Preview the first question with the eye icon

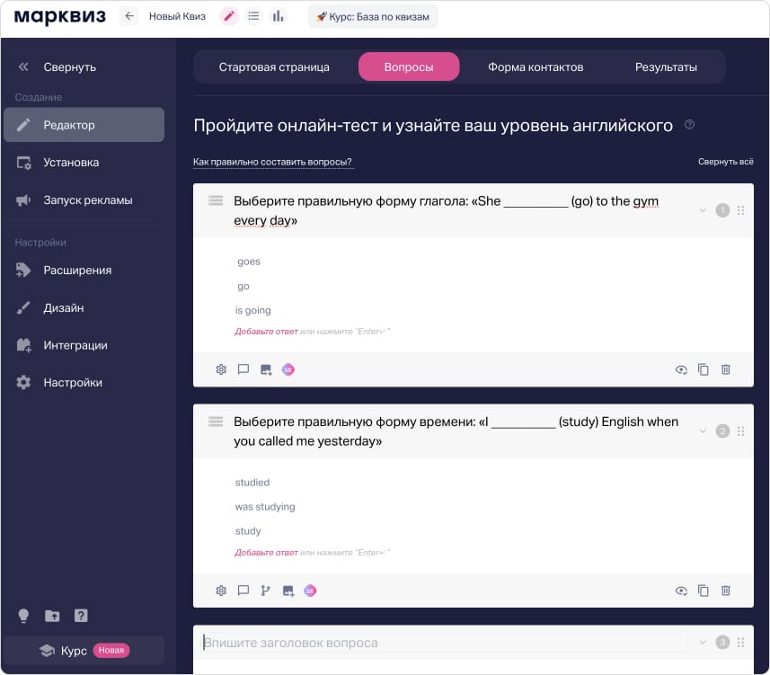(x=681, y=369)
